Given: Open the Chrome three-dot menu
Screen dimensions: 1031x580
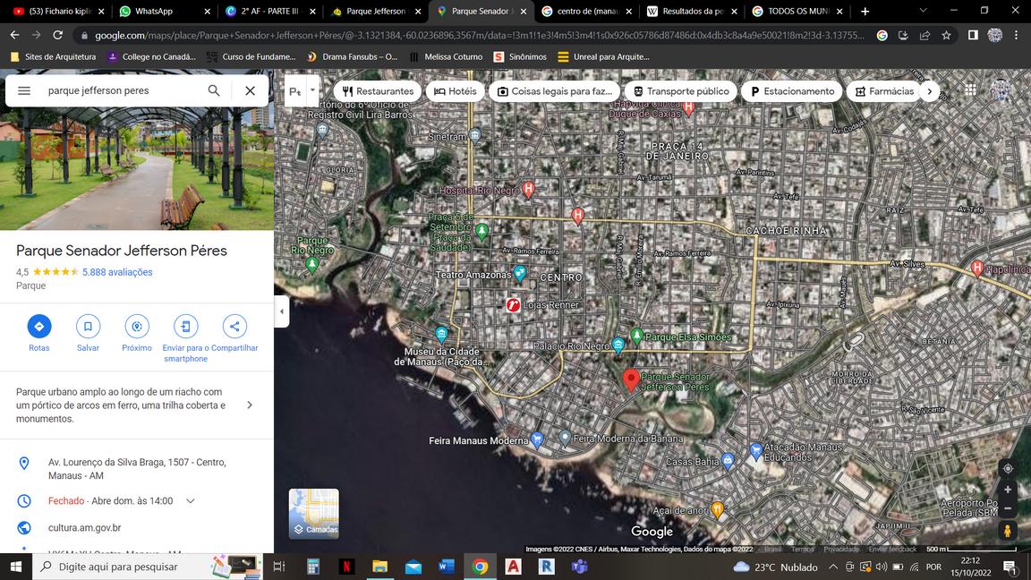Looking at the screenshot, I should point(1017,36).
